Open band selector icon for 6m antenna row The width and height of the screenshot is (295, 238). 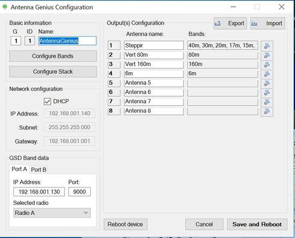267,74
